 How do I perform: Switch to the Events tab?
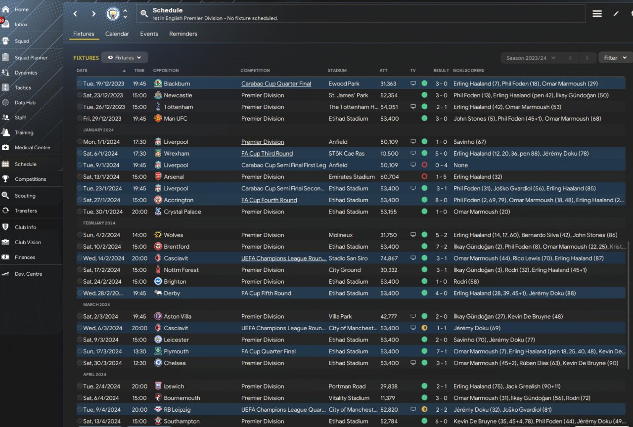tap(149, 34)
